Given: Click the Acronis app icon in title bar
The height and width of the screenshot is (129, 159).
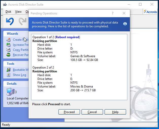Looking at the screenshot, I should pyautogui.click(x=5, y=5).
